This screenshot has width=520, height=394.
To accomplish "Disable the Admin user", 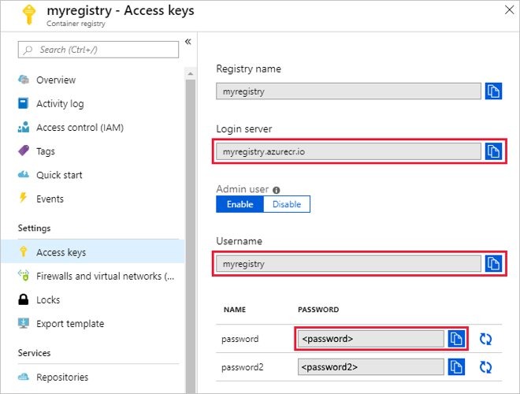I will 287,204.
